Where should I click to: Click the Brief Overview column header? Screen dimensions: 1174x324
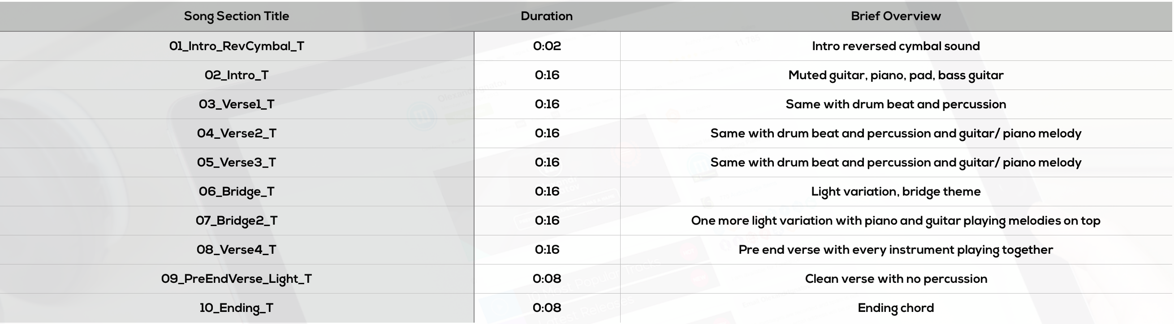tap(896, 16)
